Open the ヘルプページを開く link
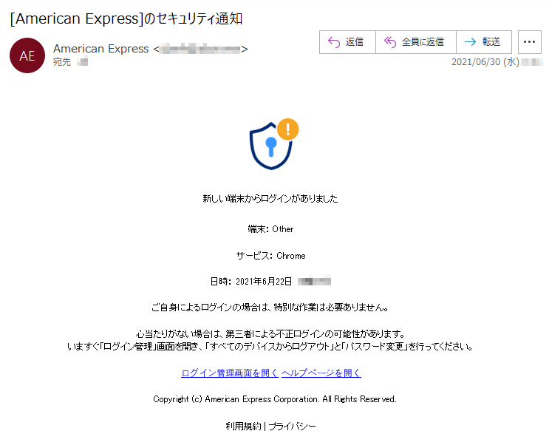Viewport: 549px width, 448px height. 321,373
